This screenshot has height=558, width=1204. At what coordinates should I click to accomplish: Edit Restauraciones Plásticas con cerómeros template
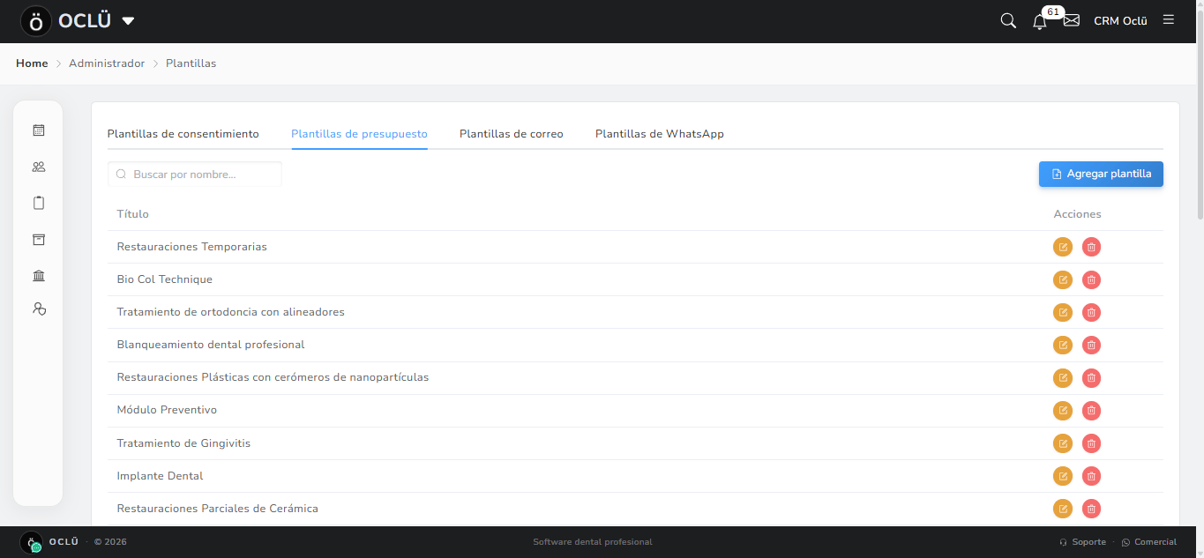1063,377
